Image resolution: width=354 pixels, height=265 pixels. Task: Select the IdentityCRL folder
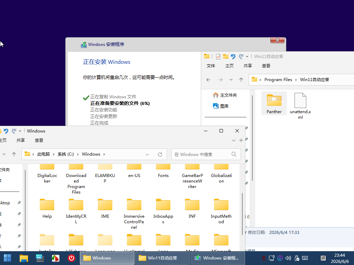pyautogui.click(x=76, y=212)
